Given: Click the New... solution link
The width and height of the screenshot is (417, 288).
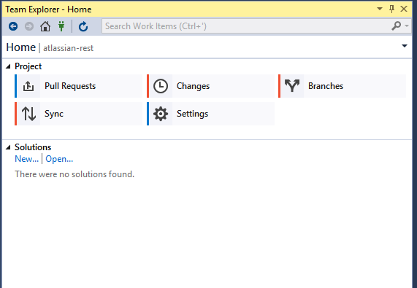Looking at the screenshot, I should coord(26,159).
